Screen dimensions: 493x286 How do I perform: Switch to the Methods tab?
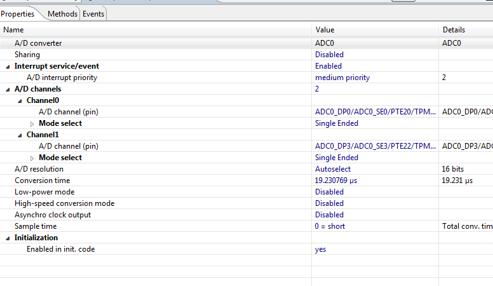[62, 13]
